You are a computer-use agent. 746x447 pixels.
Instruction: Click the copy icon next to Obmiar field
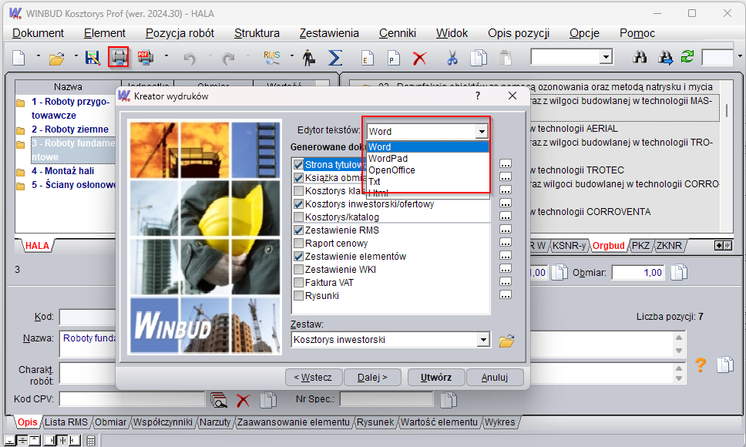click(679, 273)
